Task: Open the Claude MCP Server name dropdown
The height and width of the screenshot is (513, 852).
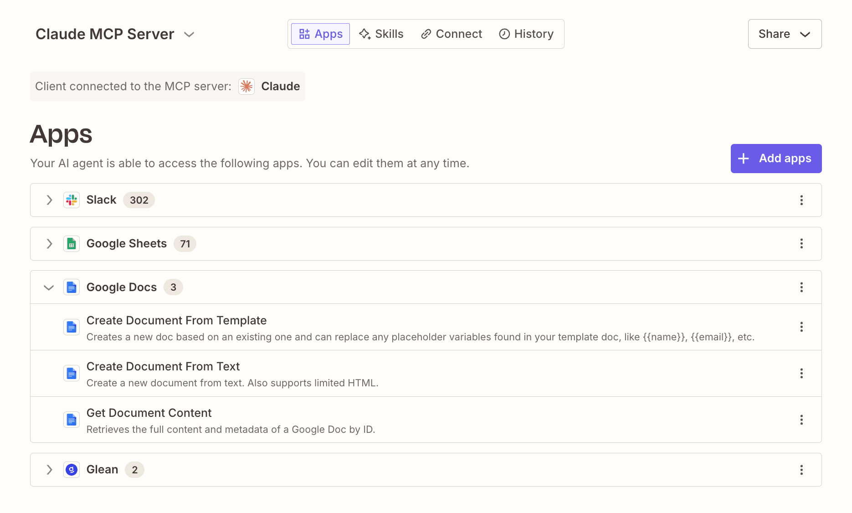Action: point(189,34)
